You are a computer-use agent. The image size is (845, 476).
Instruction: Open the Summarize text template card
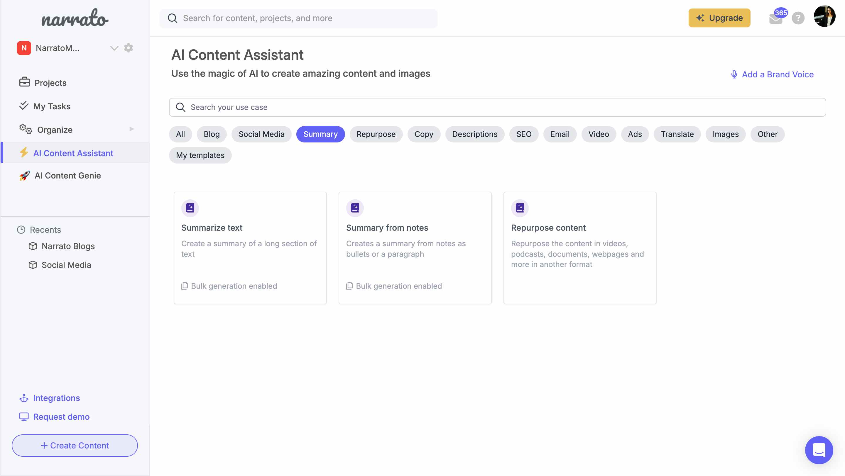[x=250, y=248]
